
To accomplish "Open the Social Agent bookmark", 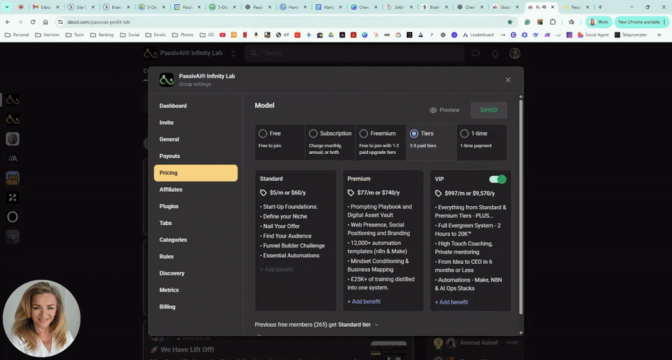I will (x=593, y=35).
